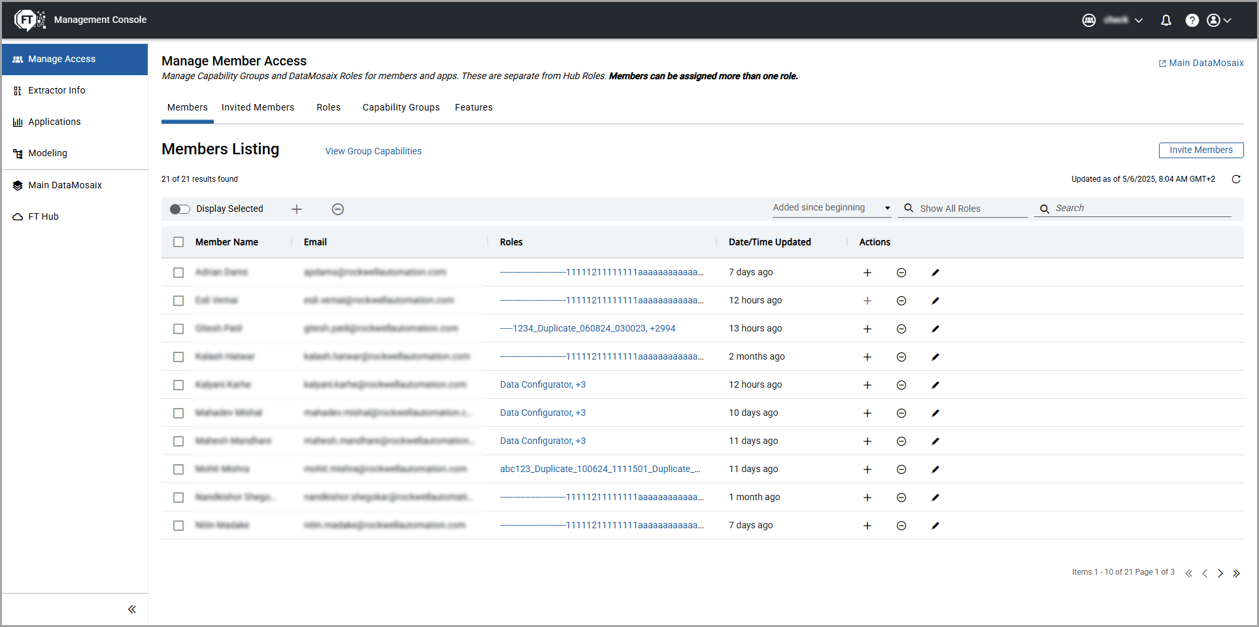The image size is (1259, 627).
Task: Open the Added since beginning dropdown
Action: 831,208
